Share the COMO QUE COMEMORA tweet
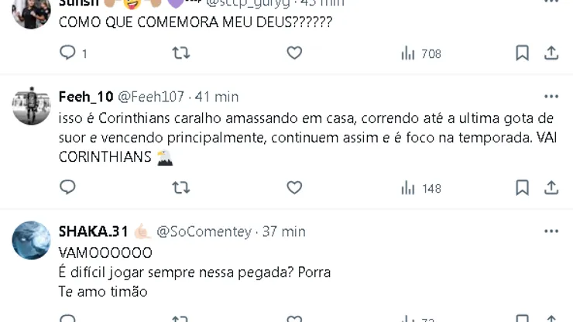Viewport: 573px width, 322px height. (551, 53)
